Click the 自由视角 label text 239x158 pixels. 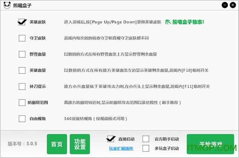pyautogui.click(x=38, y=119)
